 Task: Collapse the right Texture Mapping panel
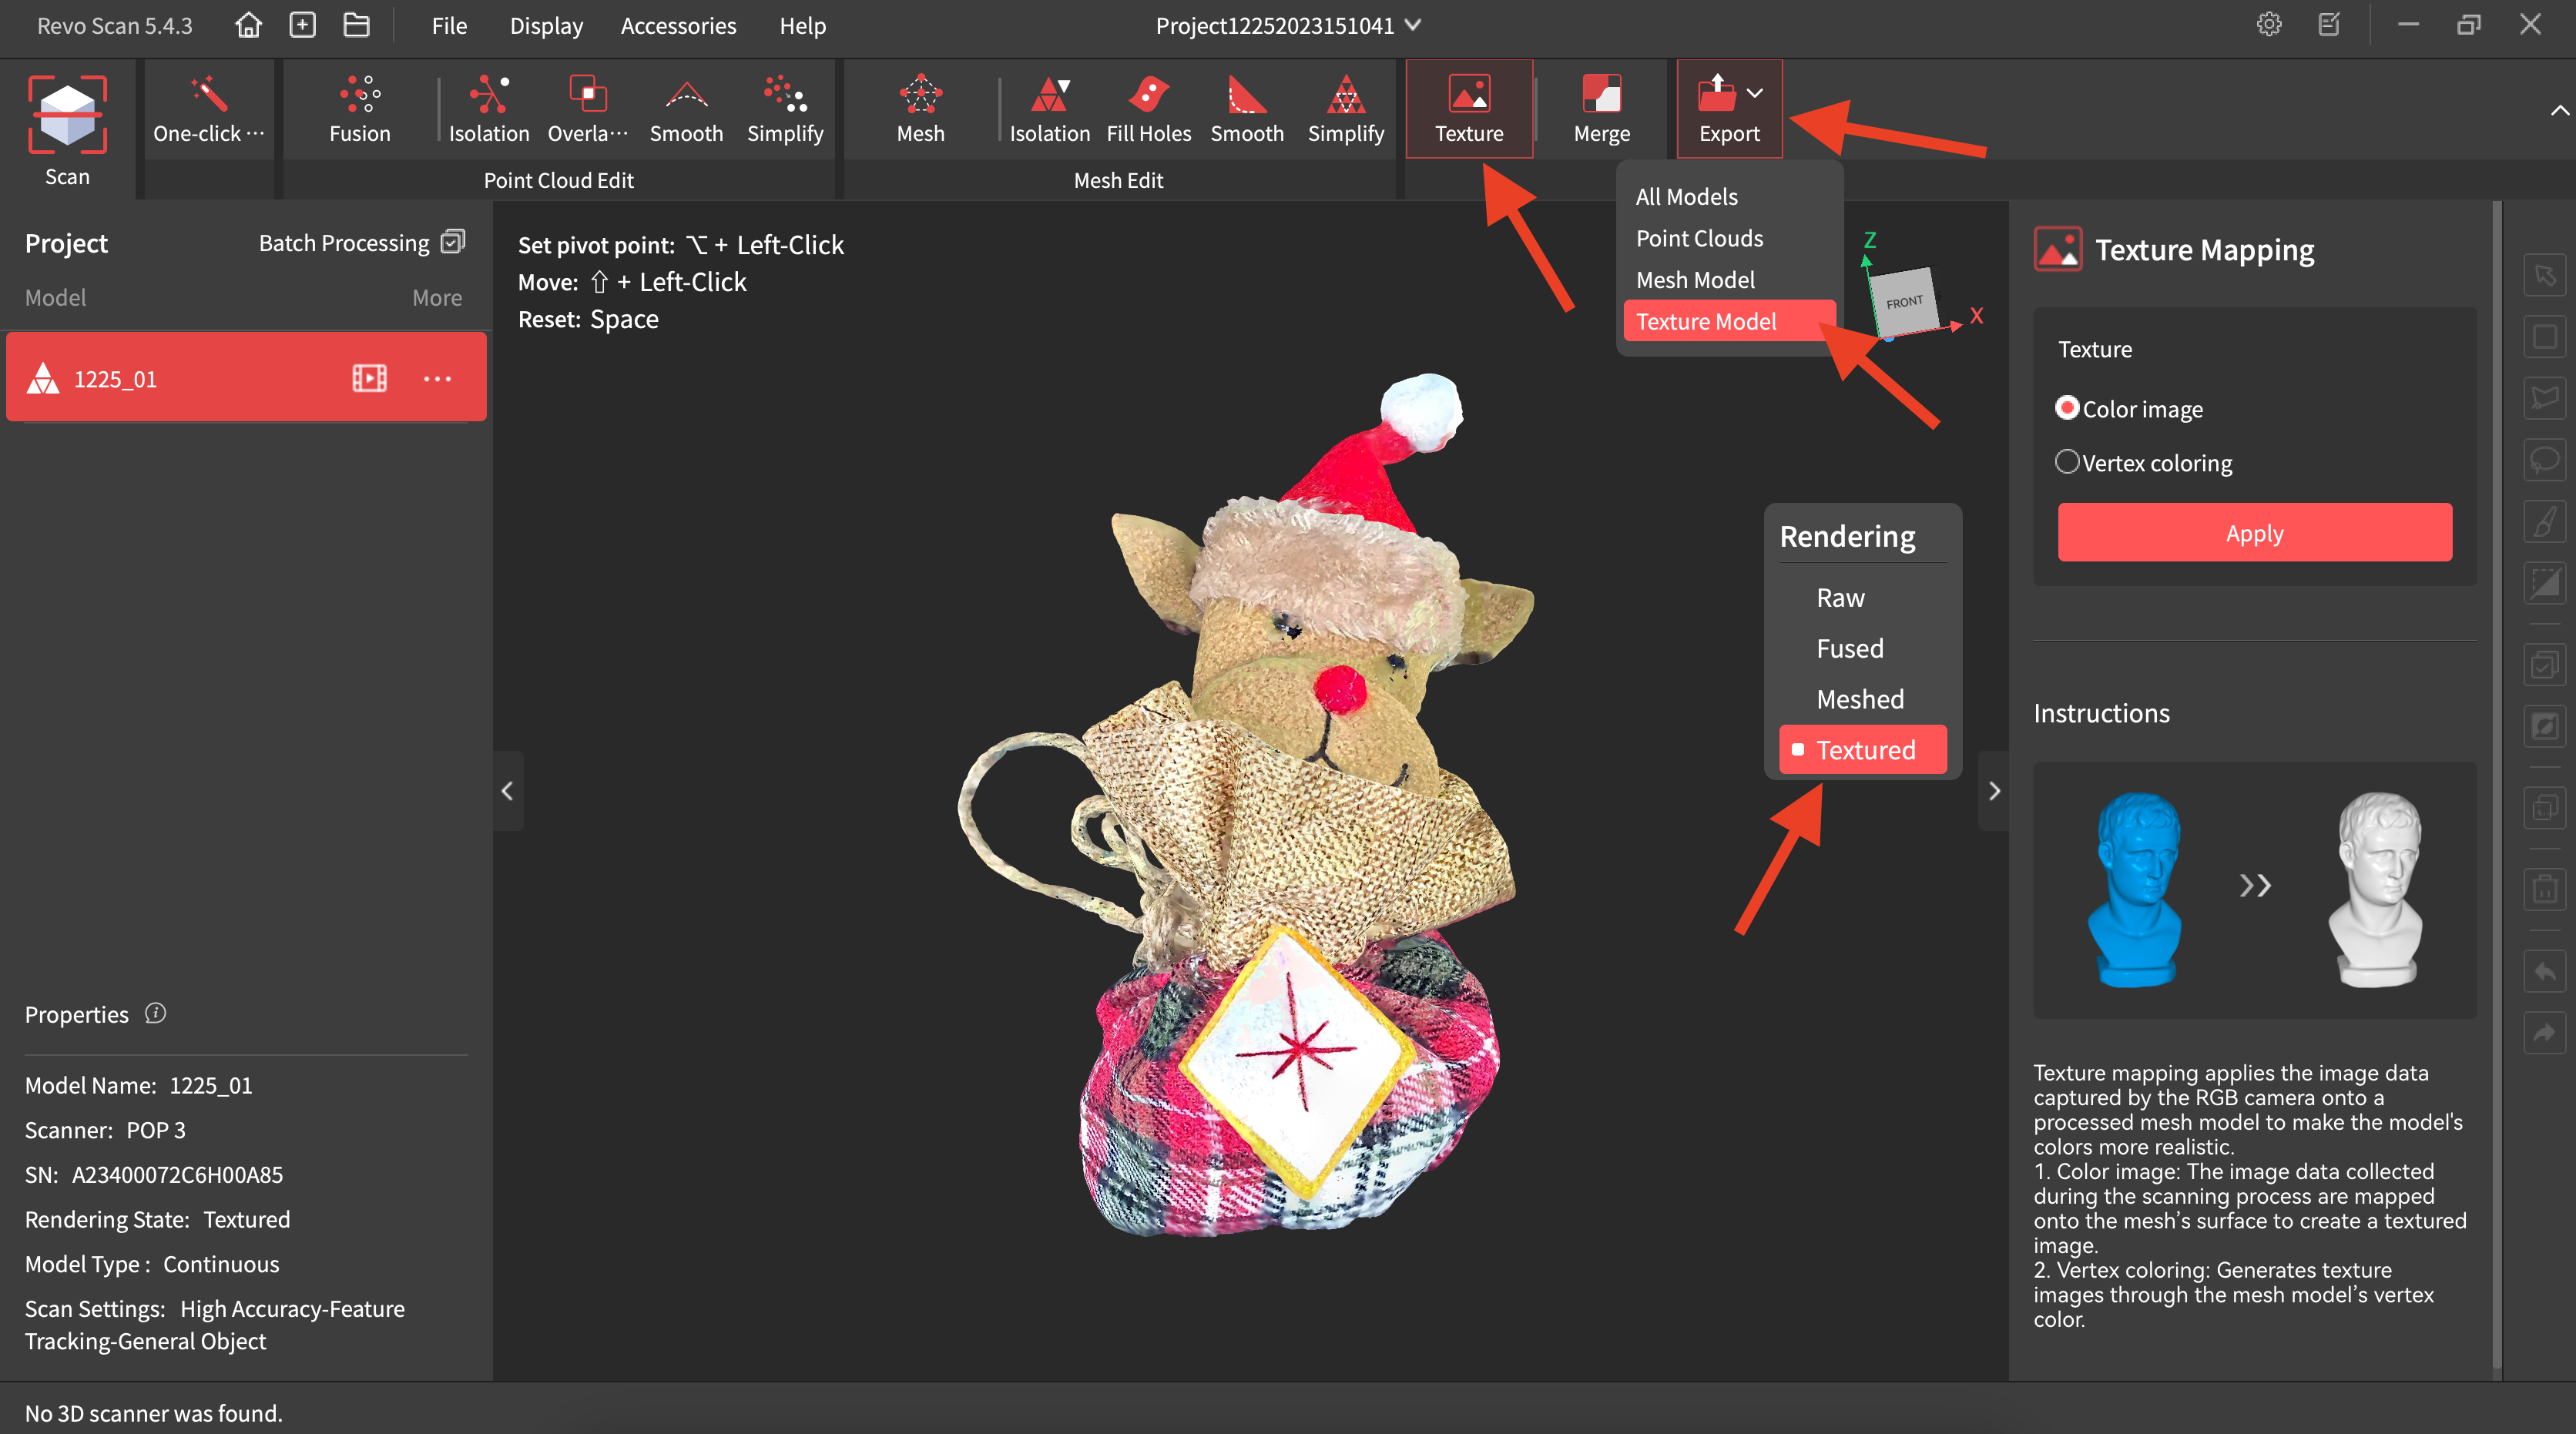[1995, 791]
